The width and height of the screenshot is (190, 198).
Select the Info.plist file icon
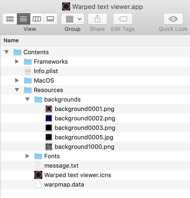28,71
